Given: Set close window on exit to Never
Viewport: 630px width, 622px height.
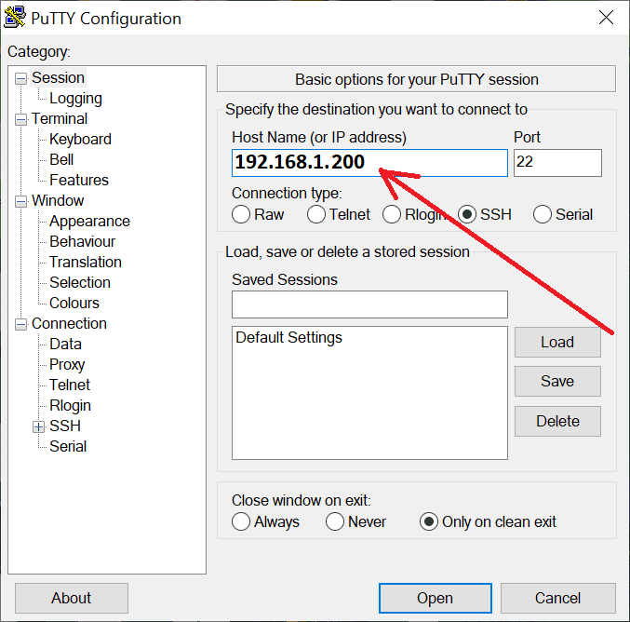Looking at the screenshot, I should [335, 521].
